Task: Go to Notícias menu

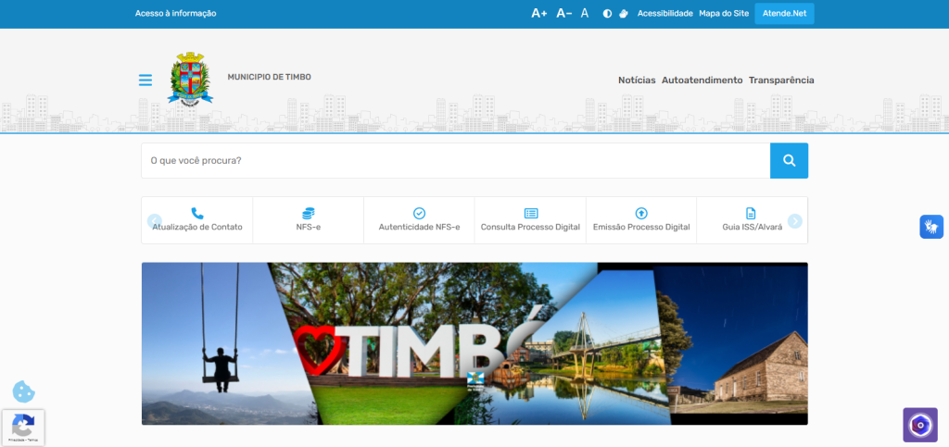Action: click(x=637, y=81)
